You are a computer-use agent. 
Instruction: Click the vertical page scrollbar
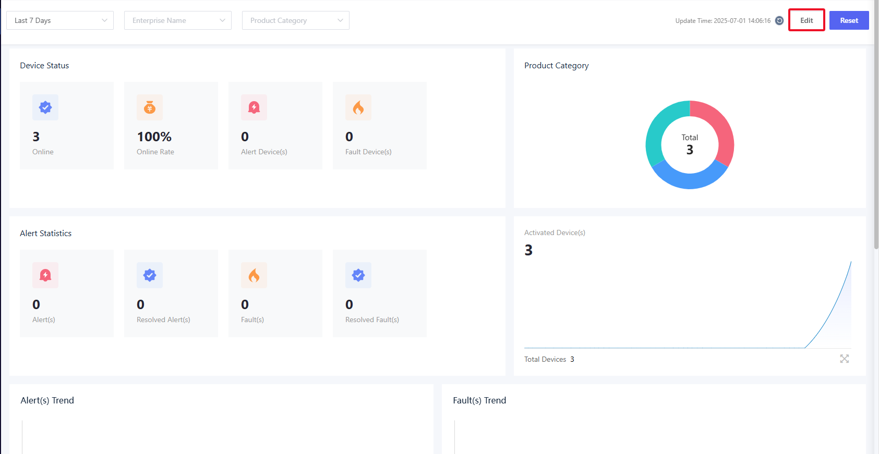tap(876, 125)
